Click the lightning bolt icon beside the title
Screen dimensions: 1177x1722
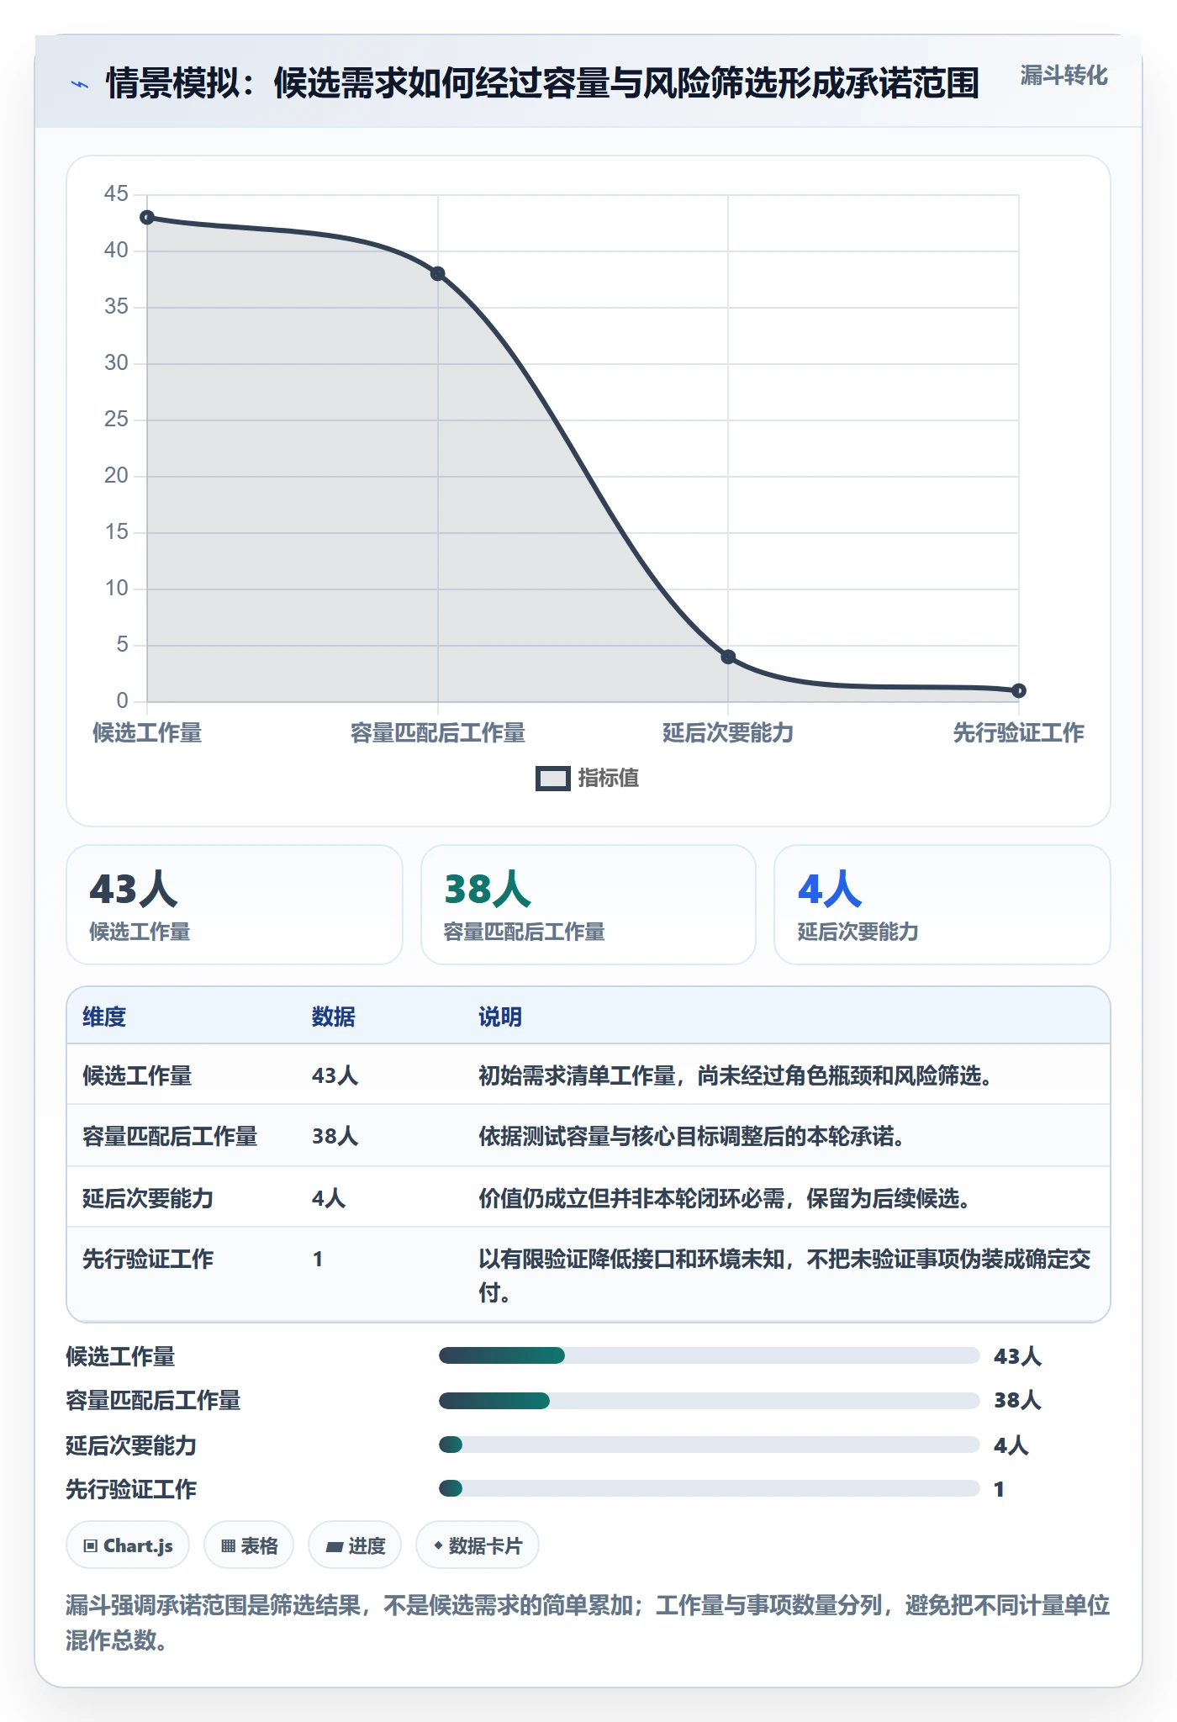[79, 84]
